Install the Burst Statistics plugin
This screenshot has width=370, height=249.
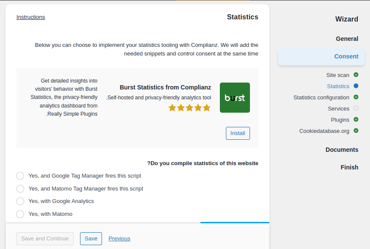coord(237,133)
